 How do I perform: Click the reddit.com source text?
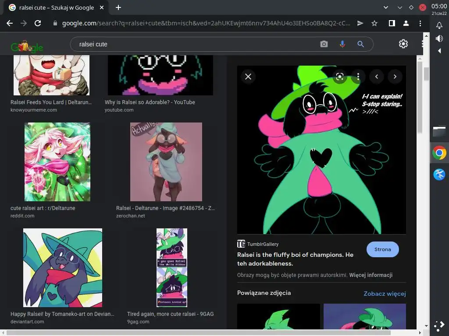point(22,216)
